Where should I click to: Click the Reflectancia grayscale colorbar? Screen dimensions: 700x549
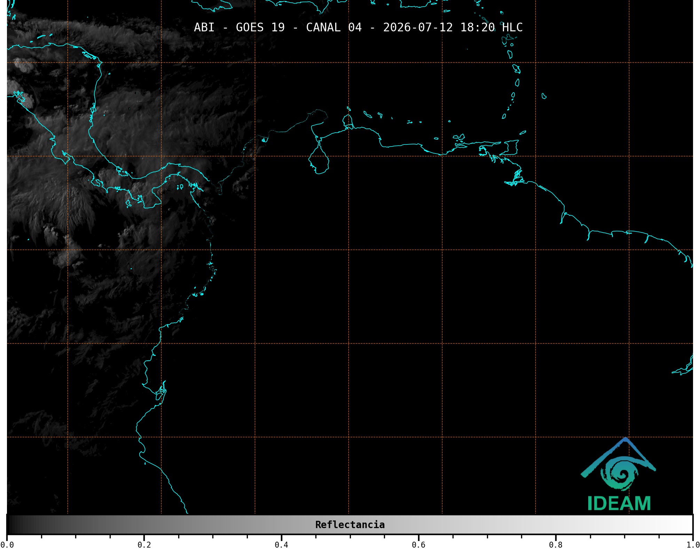click(x=350, y=525)
